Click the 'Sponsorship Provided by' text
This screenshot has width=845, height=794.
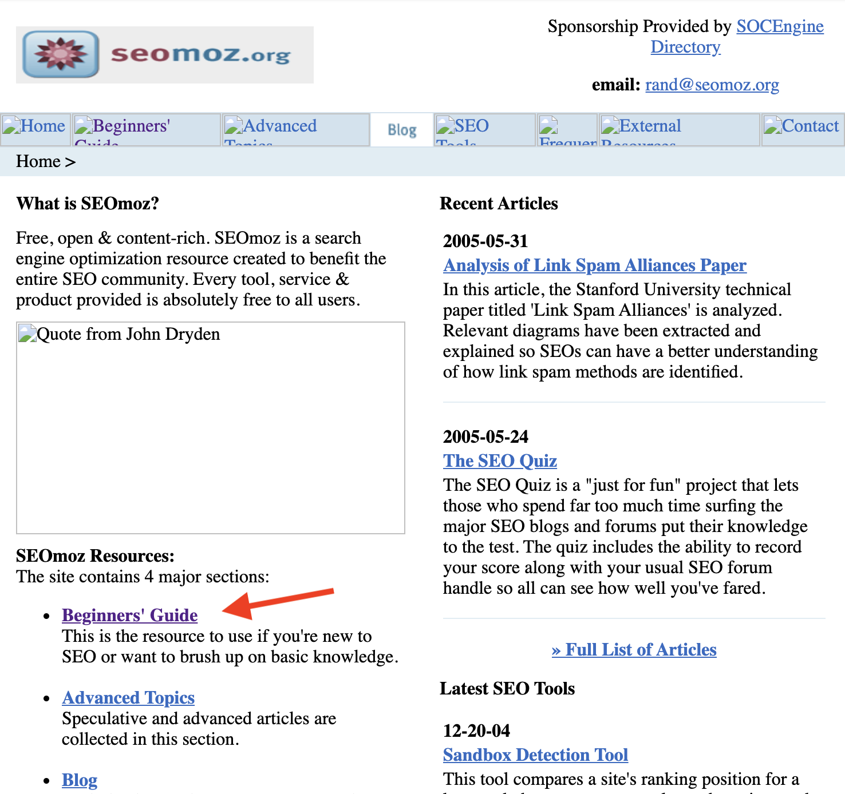coord(639,26)
